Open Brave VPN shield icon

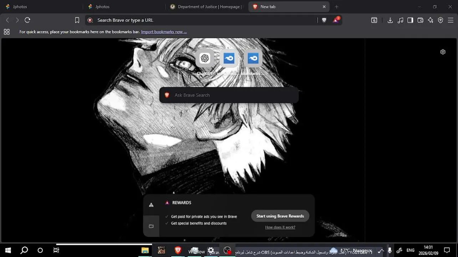pyautogui.click(x=441, y=20)
